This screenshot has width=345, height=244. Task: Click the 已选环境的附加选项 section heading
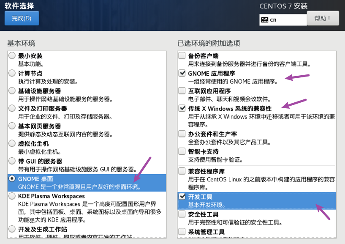coord(209,43)
